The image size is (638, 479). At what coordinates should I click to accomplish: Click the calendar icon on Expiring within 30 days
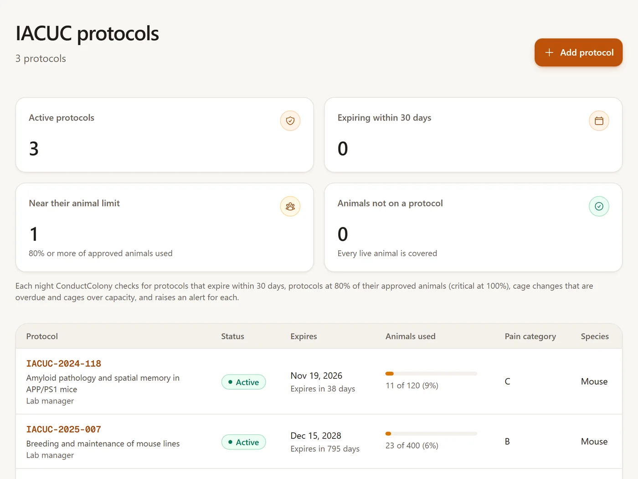click(599, 121)
